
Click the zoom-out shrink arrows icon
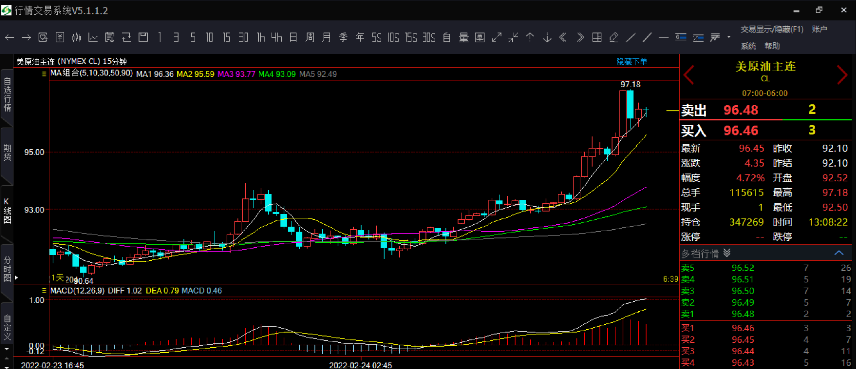[513, 38]
